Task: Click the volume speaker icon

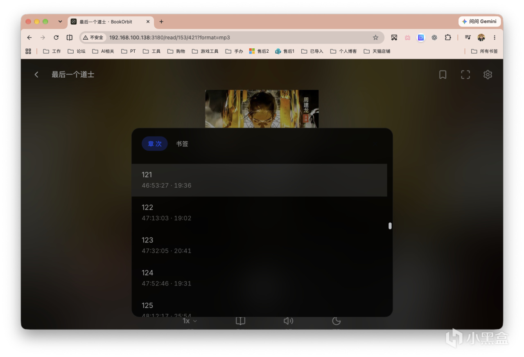Action: click(x=288, y=321)
